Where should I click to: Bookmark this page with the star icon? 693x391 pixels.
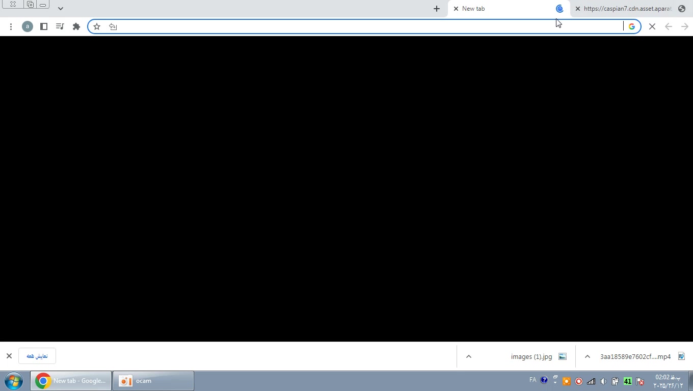pyautogui.click(x=97, y=26)
